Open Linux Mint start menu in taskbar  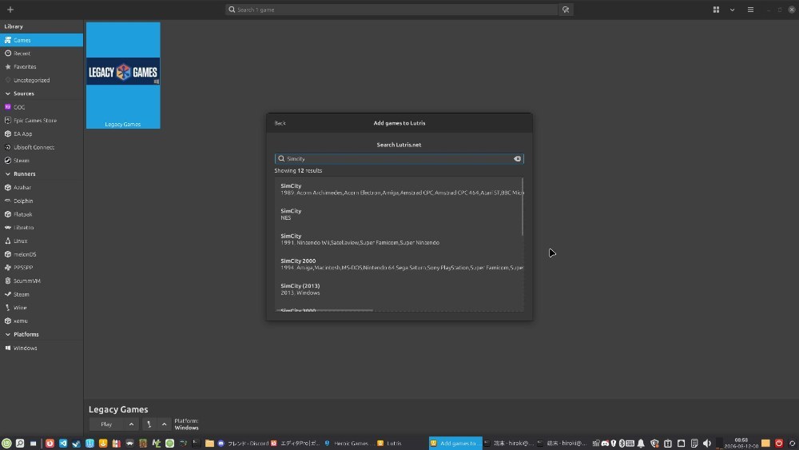tap(6, 444)
